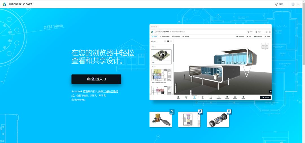Click the Zoom icon in preview toolbar

tap(211, 97)
